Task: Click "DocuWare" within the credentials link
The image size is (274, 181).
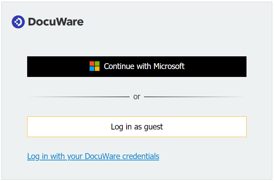Action: [102, 157]
